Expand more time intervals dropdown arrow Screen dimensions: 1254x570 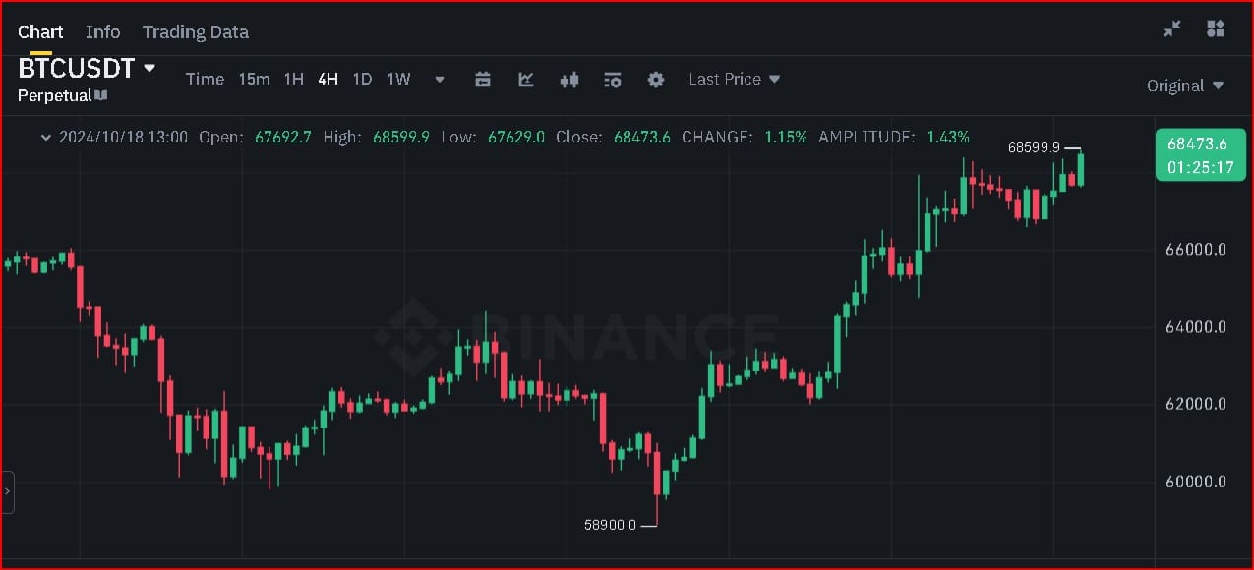(440, 80)
